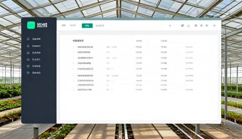The image size is (242, 139).
Task: Click the share icon at toolbar's far right
Action: [214, 25]
